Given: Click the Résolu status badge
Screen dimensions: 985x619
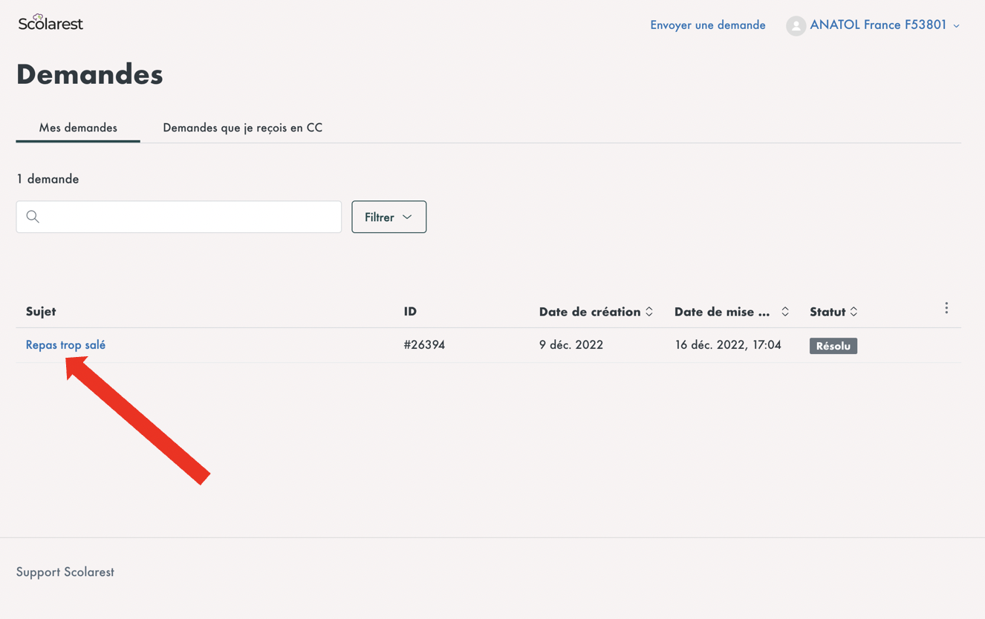Looking at the screenshot, I should (833, 346).
